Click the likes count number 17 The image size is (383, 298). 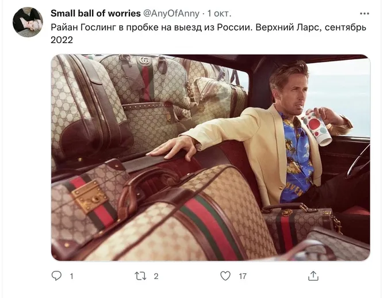coord(243,276)
